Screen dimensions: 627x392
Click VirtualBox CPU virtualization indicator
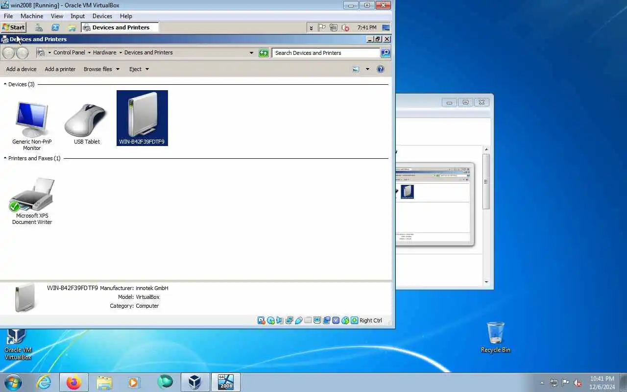pos(336,320)
